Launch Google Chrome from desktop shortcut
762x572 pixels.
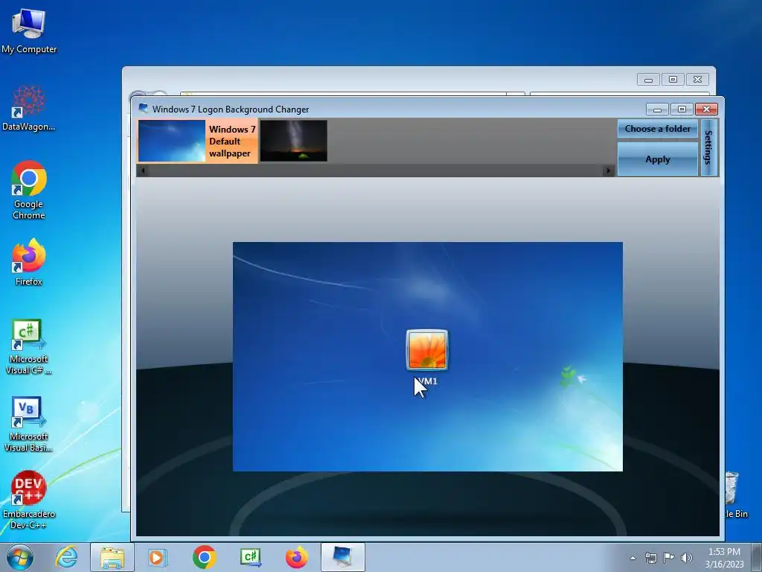point(29,190)
